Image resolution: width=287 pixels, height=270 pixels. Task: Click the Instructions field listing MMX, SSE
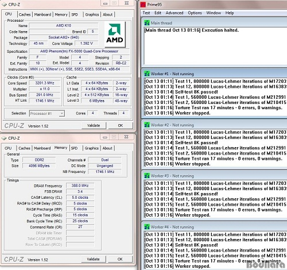point(79,69)
